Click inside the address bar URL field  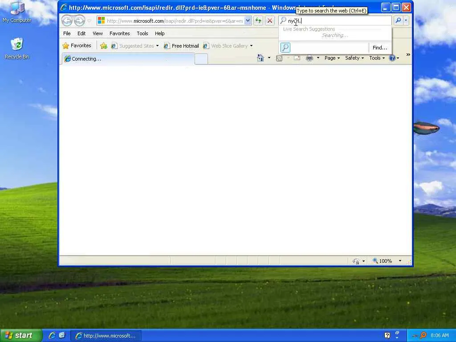point(175,20)
